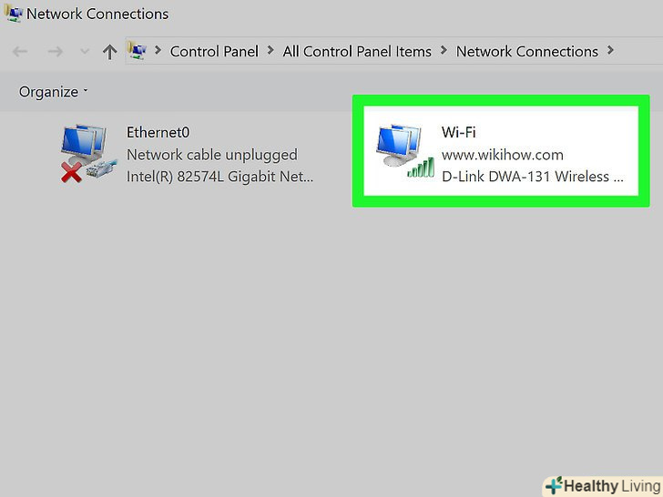Click the back navigation arrow
This screenshot has height=497, width=663.
[x=20, y=52]
